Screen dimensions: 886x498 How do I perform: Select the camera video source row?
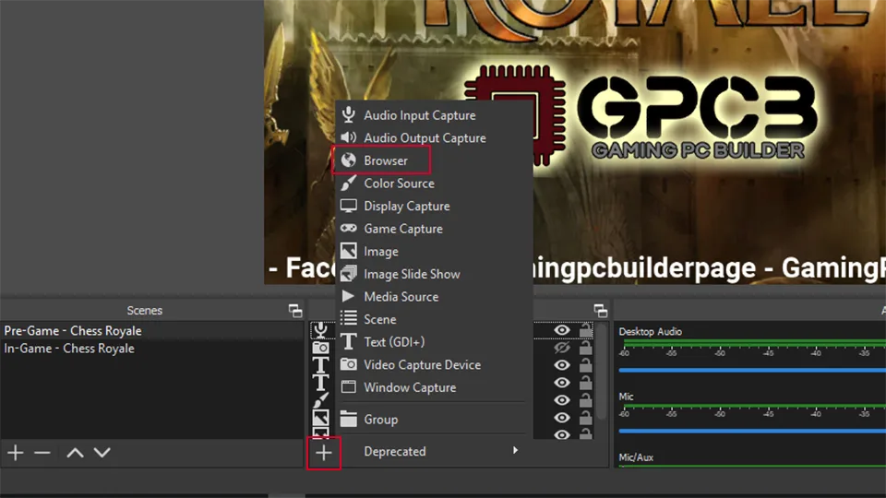321,348
